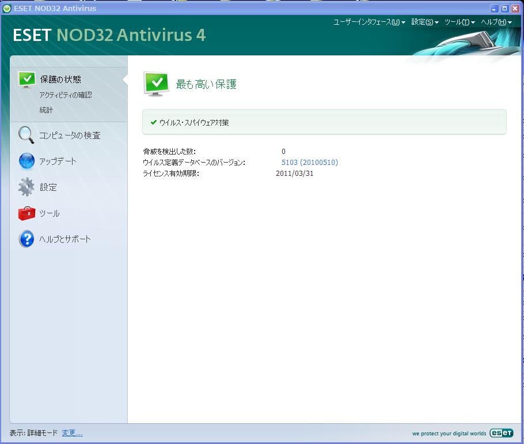This screenshot has height=444, width=524.
Task: Click the blue globe icon for アップデート
Action: tap(26, 161)
